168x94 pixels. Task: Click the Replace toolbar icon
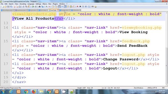(43, 7)
